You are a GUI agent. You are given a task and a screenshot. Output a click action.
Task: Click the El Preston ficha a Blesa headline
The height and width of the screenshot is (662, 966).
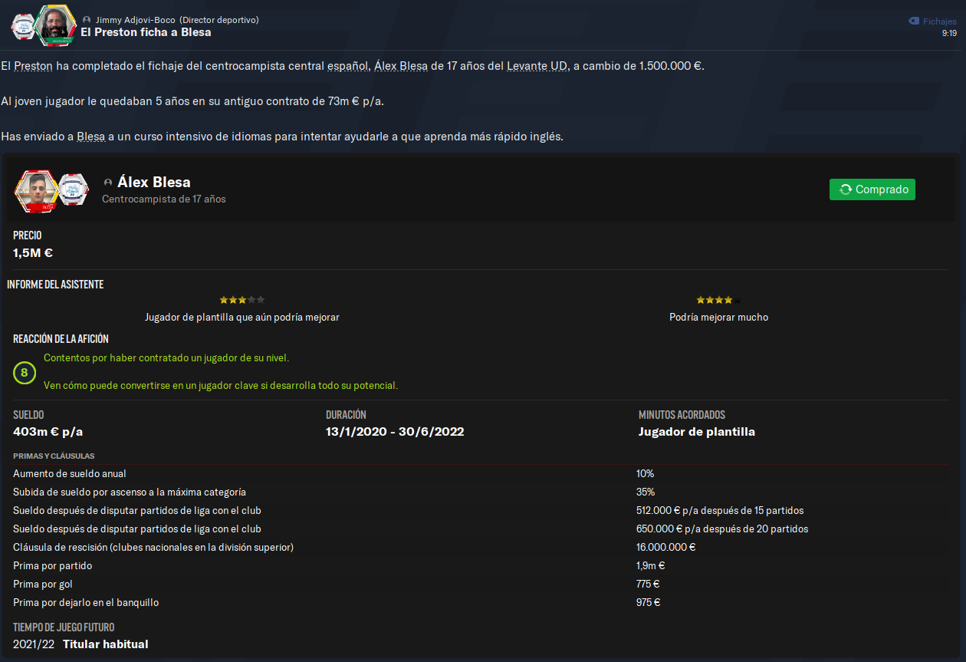click(146, 32)
